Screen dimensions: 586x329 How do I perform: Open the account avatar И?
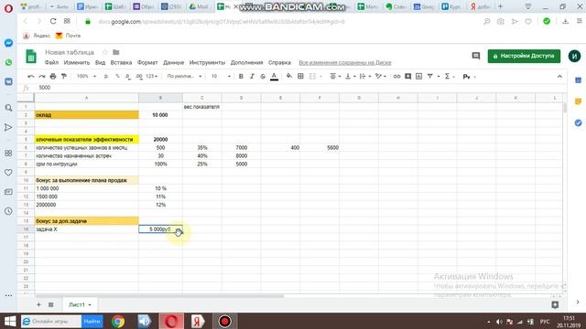[x=574, y=56]
